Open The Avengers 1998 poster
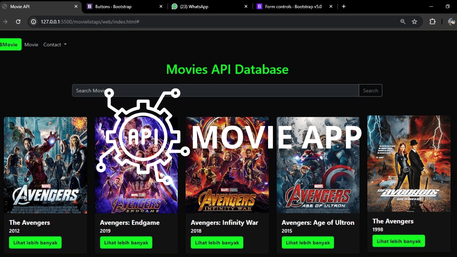 click(x=409, y=164)
